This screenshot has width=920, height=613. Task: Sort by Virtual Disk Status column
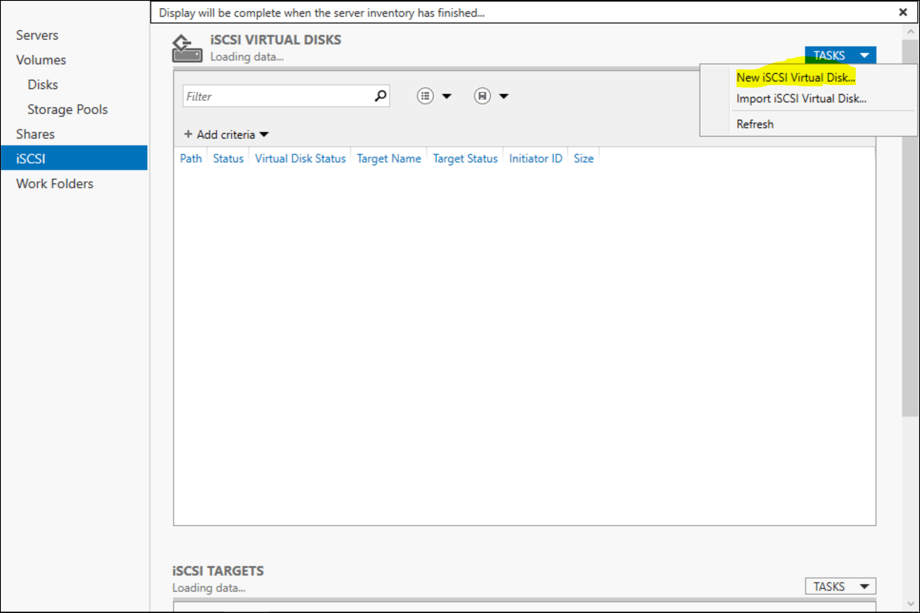pyautogui.click(x=300, y=158)
